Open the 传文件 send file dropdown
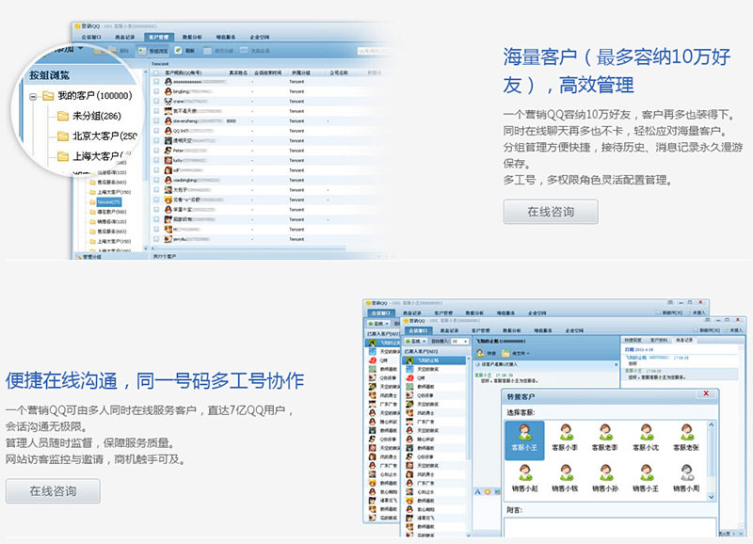The height and width of the screenshot is (544, 753). click(515, 353)
